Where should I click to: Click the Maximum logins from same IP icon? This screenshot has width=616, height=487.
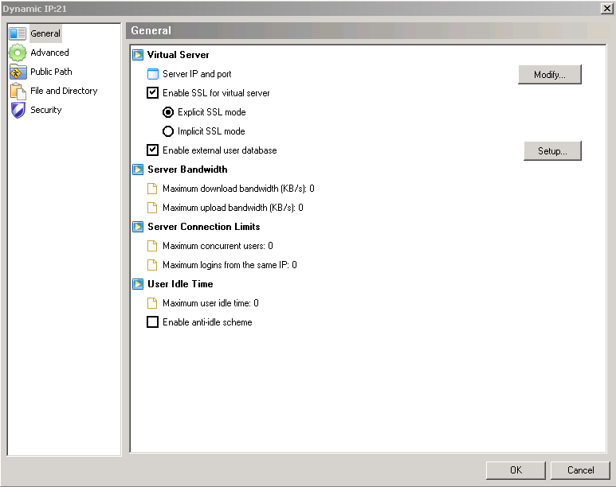152,265
